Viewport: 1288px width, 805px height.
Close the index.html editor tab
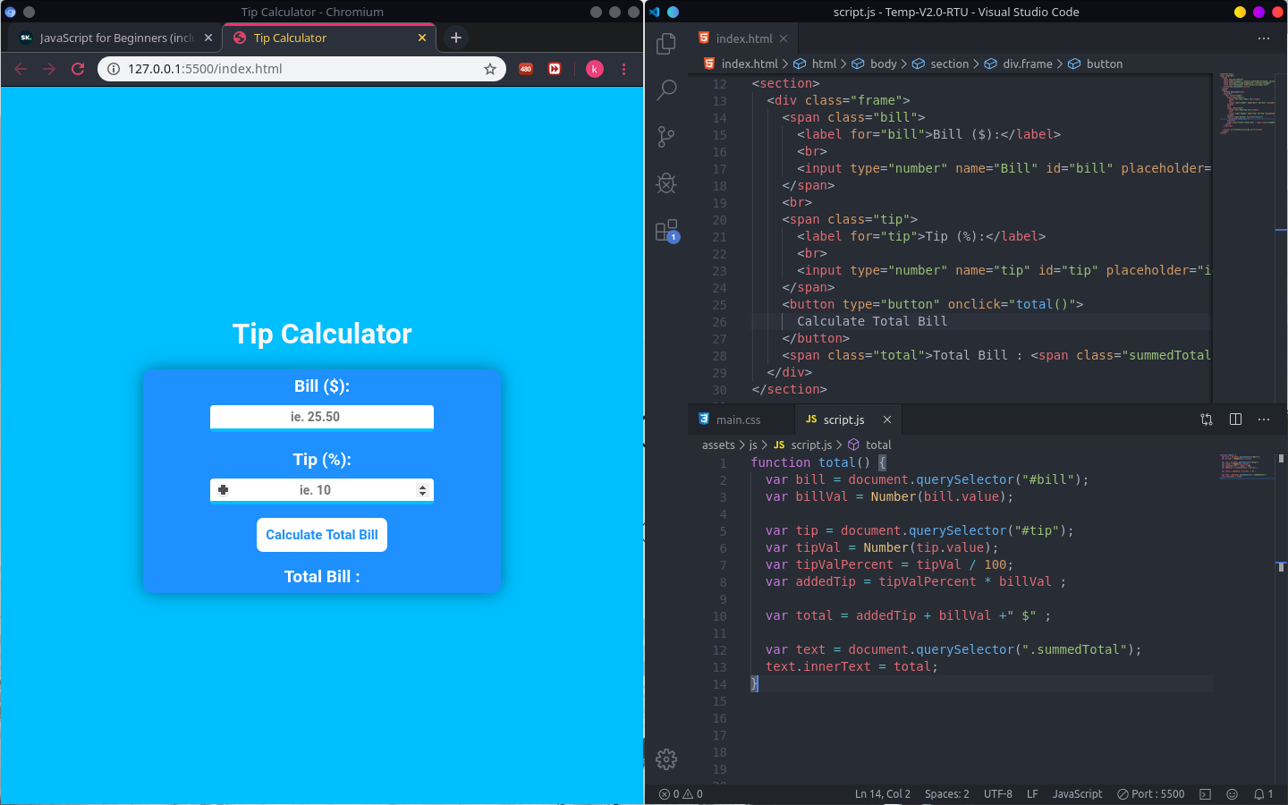coord(784,38)
